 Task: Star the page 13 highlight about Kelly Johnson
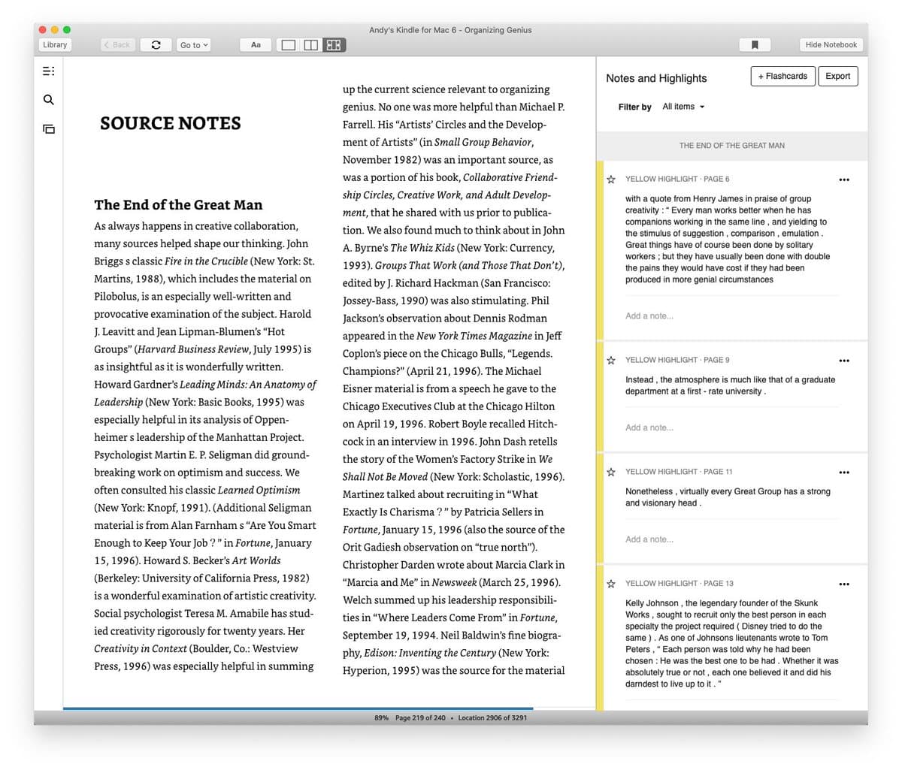pyautogui.click(x=610, y=584)
